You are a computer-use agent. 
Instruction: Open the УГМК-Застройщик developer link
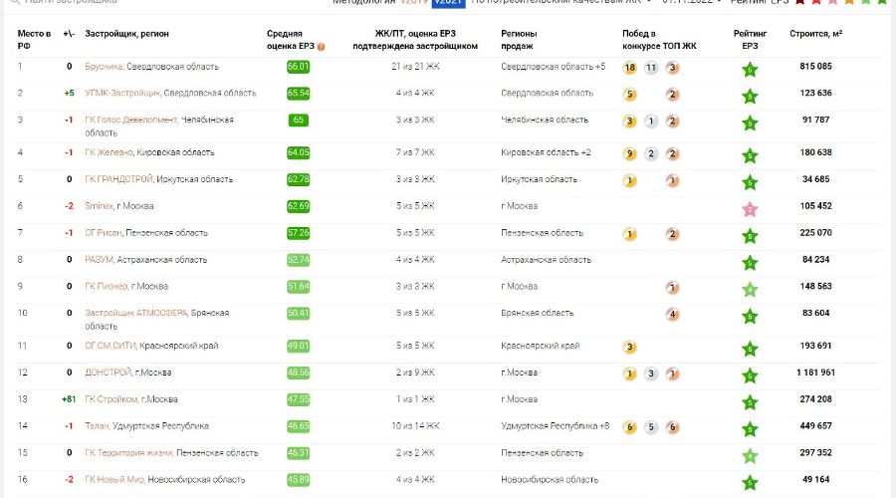(x=122, y=94)
